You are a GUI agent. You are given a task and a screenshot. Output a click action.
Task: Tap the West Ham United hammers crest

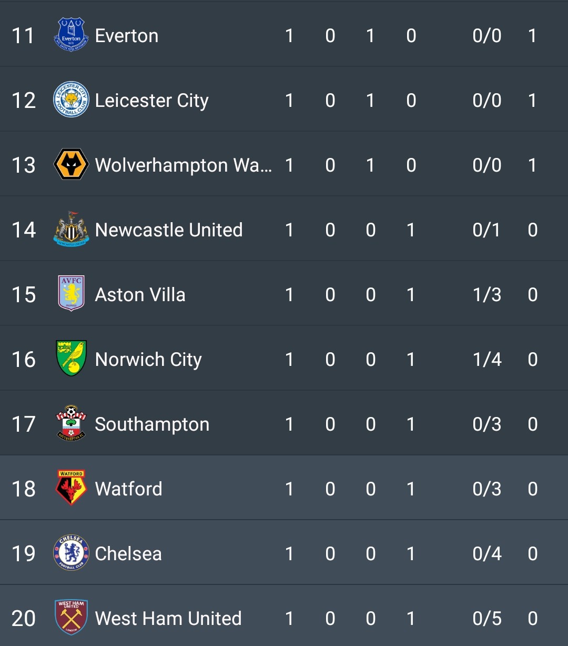pyautogui.click(x=71, y=618)
